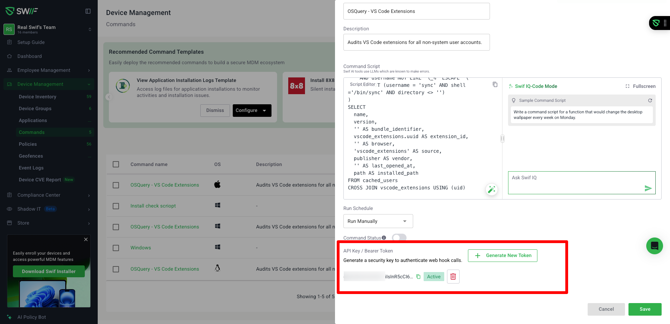Viewport: 670px width, 324px height.
Task: Expand the Configure button dropdown
Action: pos(265,111)
